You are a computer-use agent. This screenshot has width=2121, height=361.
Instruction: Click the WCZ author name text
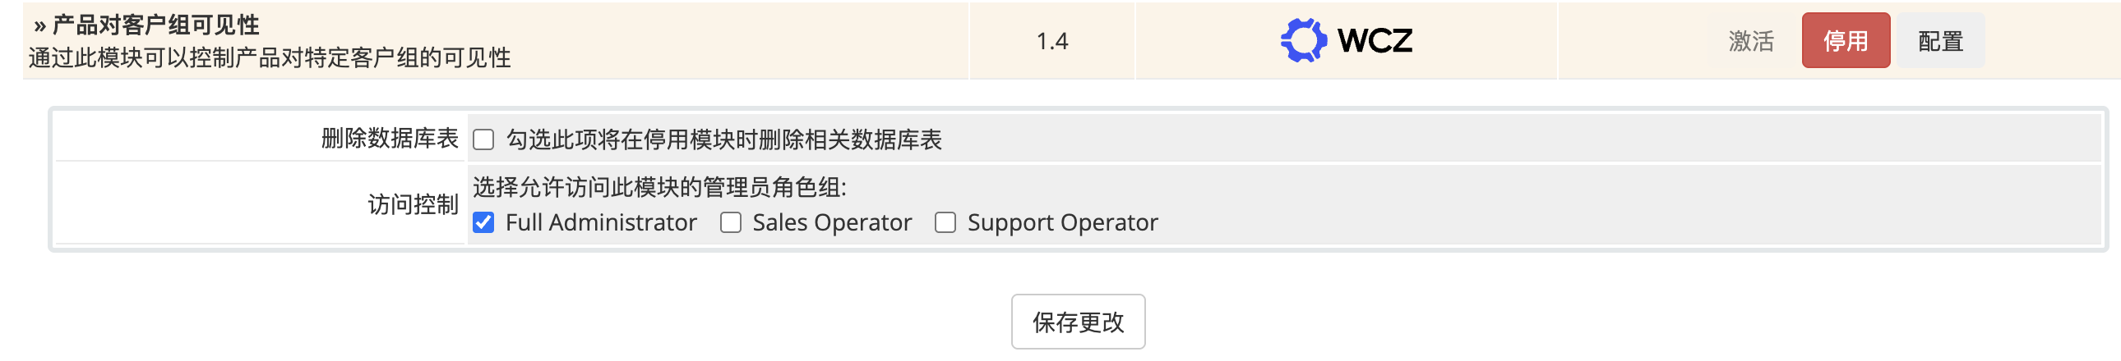tap(1375, 40)
